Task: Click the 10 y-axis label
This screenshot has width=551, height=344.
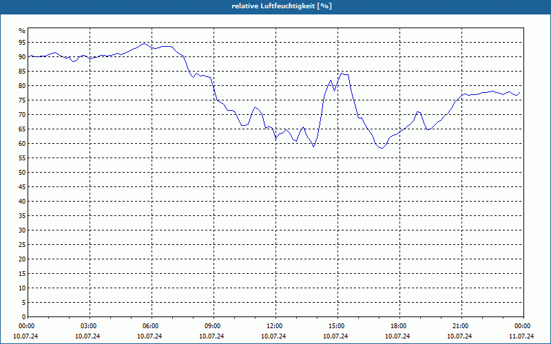Action: point(22,288)
